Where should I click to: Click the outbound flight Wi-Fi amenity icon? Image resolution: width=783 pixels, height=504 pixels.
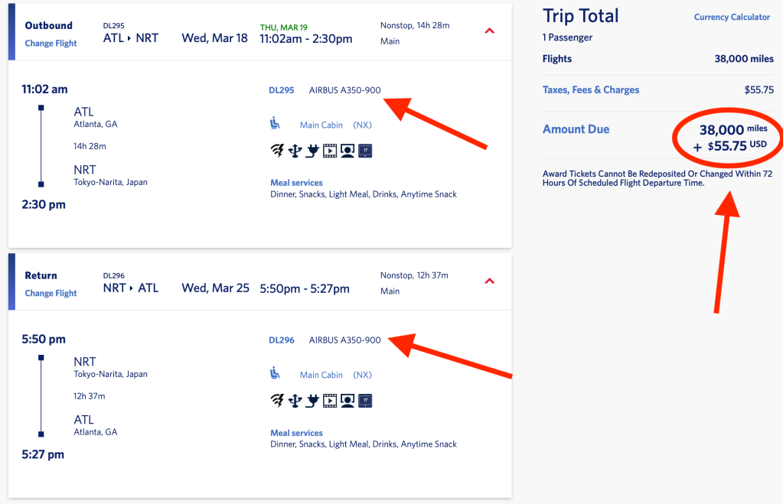(x=277, y=151)
